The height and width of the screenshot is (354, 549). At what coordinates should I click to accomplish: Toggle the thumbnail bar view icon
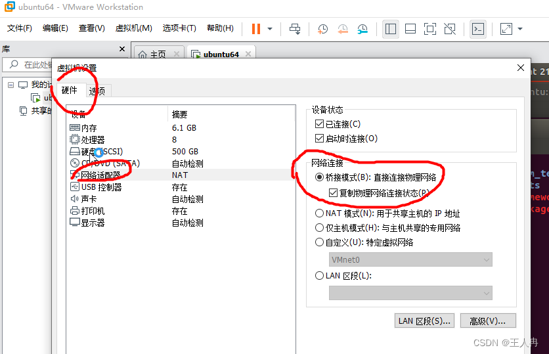(410, 29)
